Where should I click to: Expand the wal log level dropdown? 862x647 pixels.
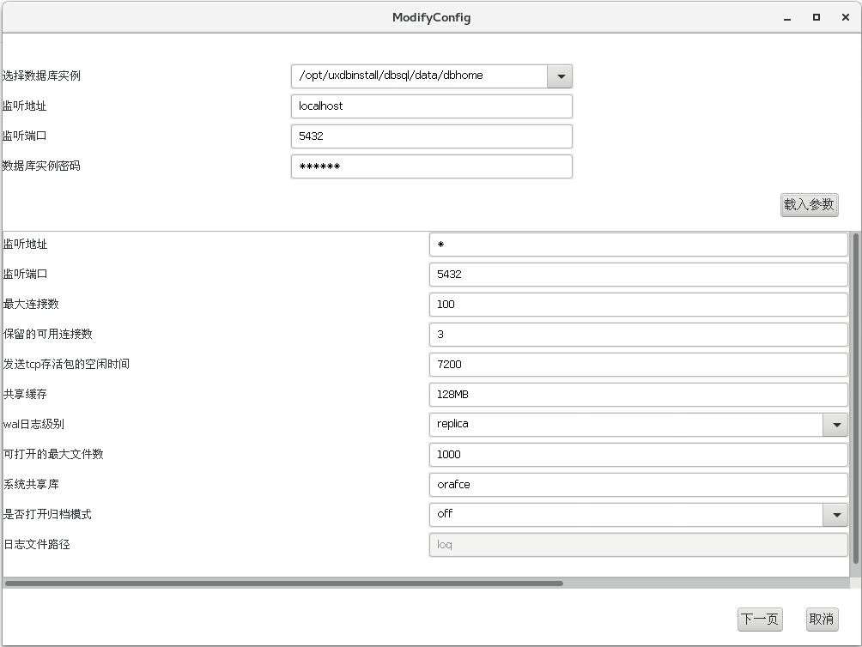click(x=835, y=425)
